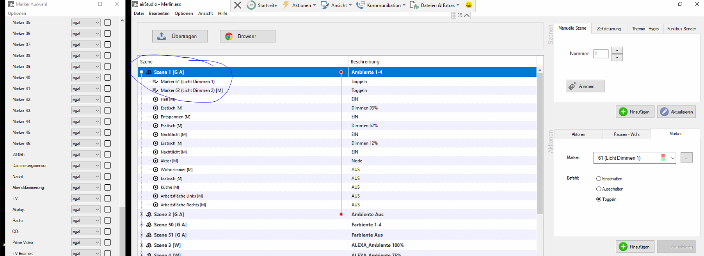The height and width of the screenshot is (256, 704).
Task: Click the Marker Auswahl window scrollbar
Action: point(122,231)
